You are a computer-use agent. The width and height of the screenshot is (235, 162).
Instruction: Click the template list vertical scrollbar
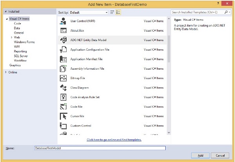[169, 47]
